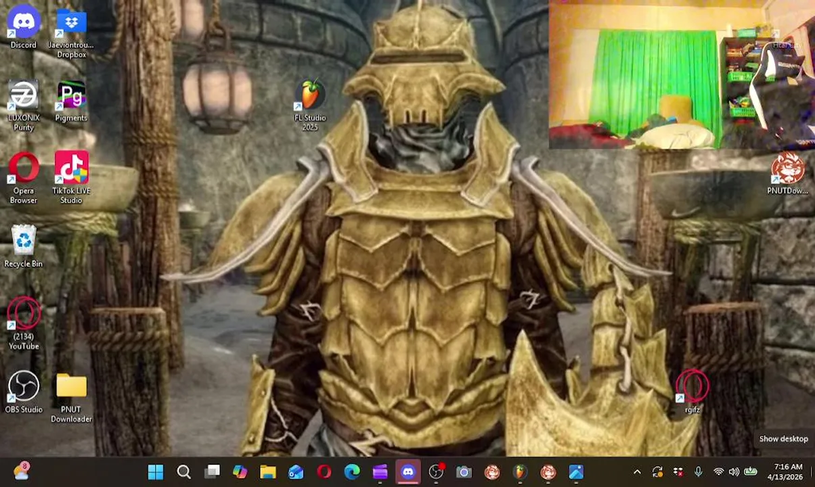Open the volume control in the tray
This screenshot has width=815, height=487.
734,472
